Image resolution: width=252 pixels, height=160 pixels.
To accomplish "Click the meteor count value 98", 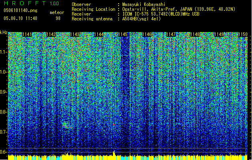I will [x=58, y=18].
